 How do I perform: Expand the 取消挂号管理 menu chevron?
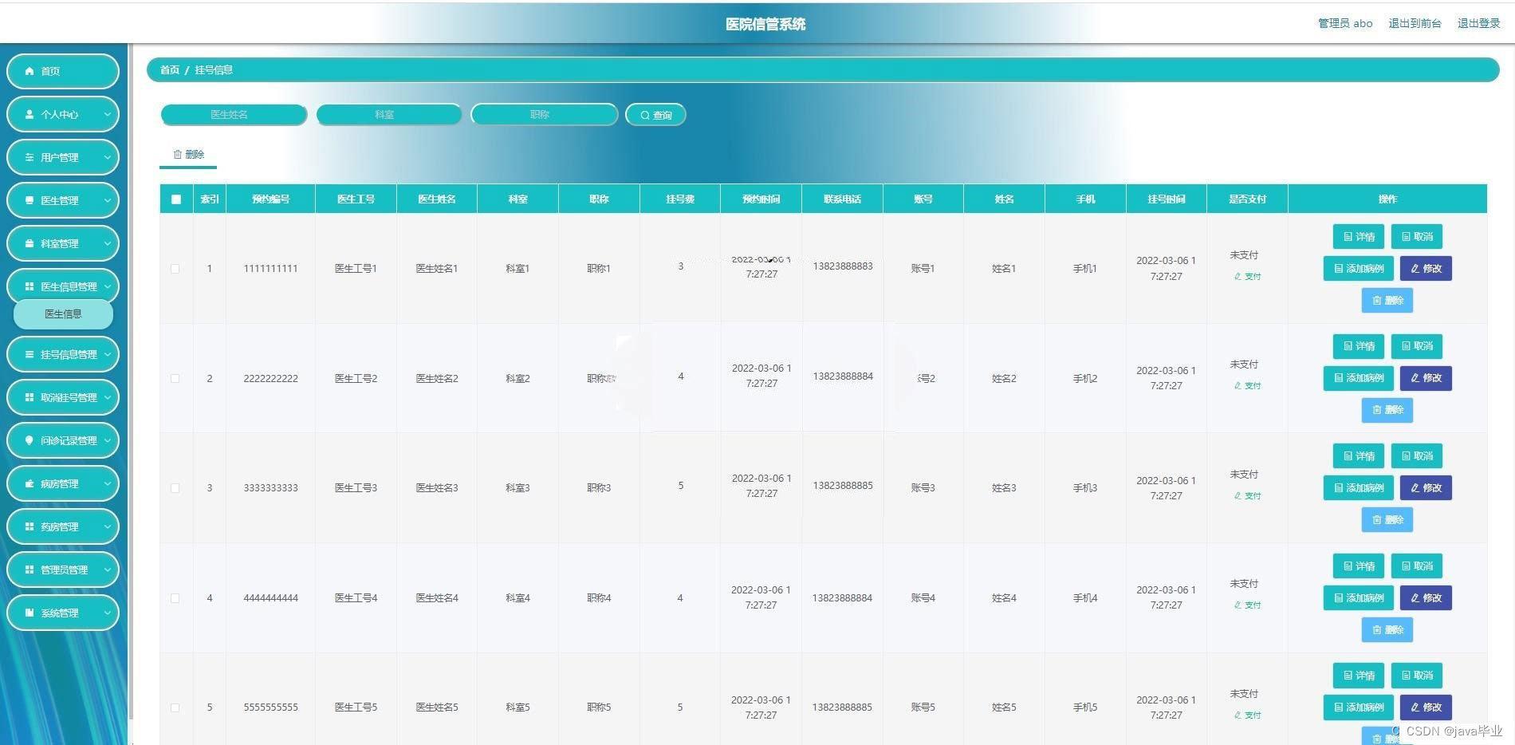pos(107,397)
